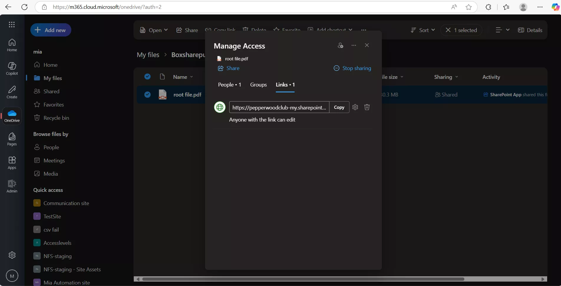561x286 pixels.
Task: Open the toolbar overflow ellipsis menu
Action: coord(364,30)
